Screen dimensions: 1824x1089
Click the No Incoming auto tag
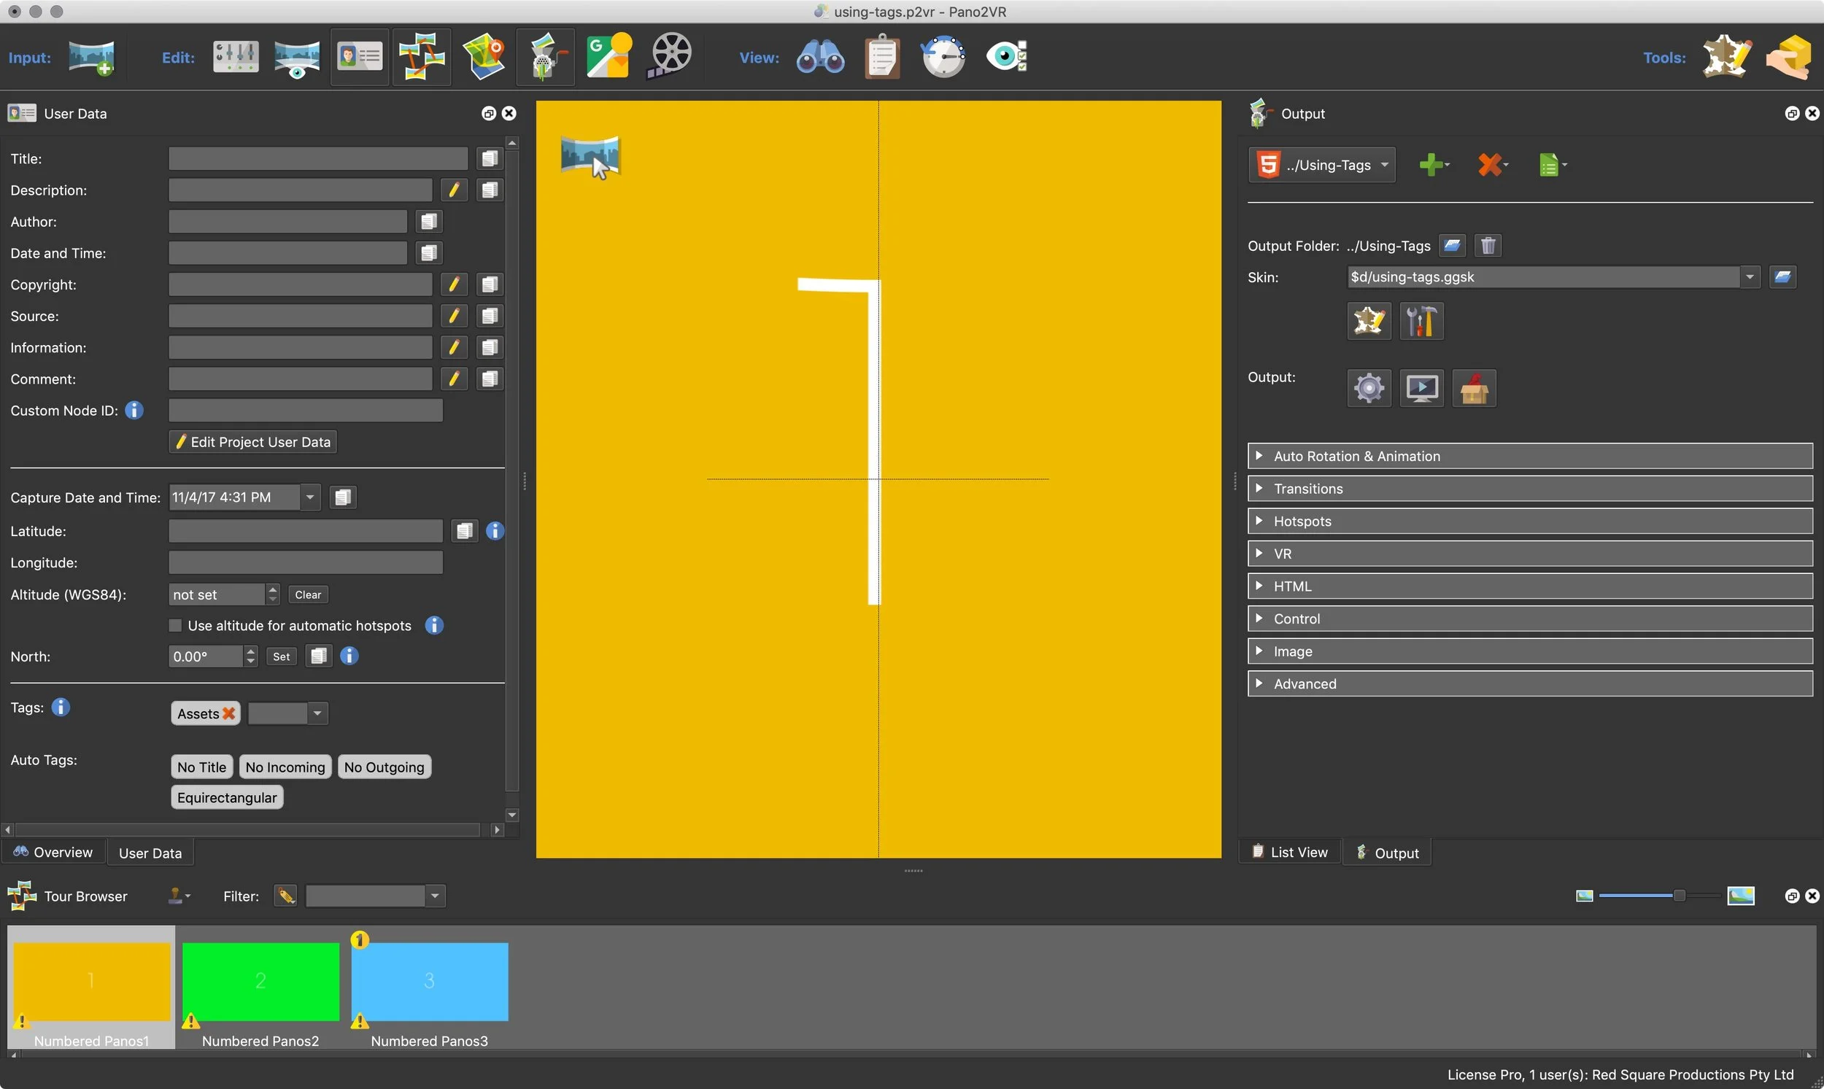285,767
